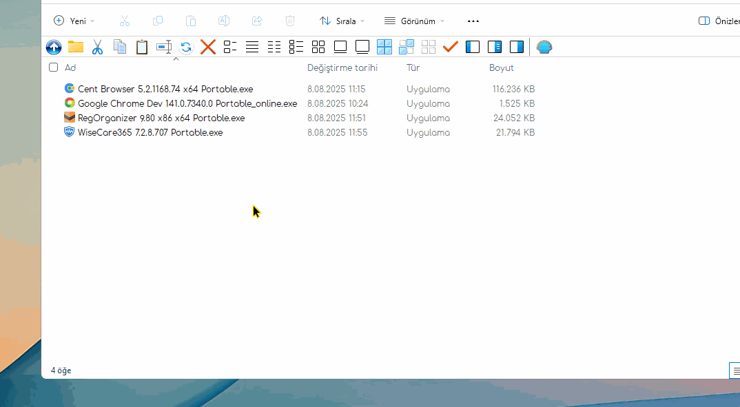Open the Görünüm view dropdown

(x=414, y=21)
